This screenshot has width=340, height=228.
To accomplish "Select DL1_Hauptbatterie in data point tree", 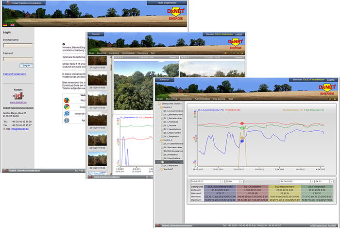I will (172, 129).
